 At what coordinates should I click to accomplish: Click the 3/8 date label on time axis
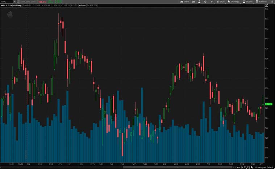pos(122,164)
